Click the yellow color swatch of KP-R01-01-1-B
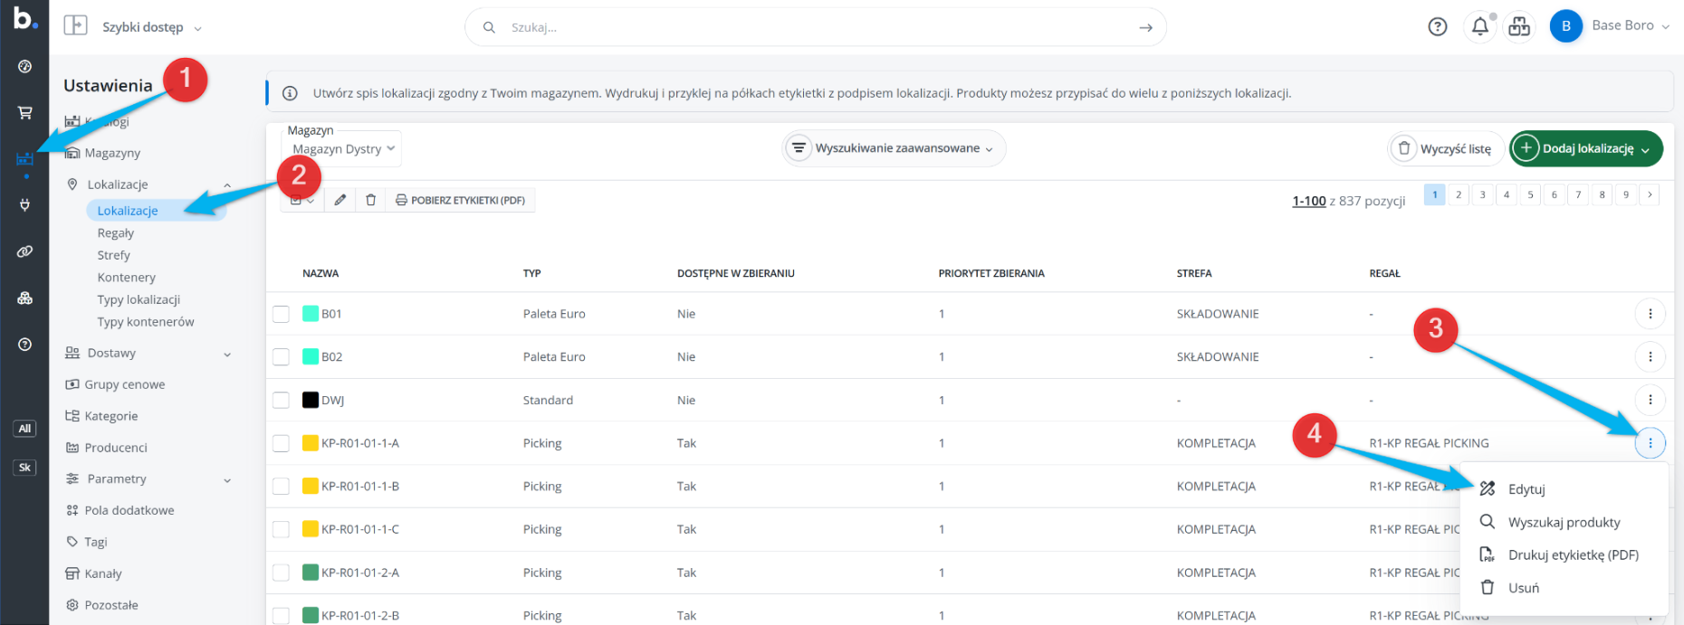Viewport: 1684px width, 625px height. (x=311, y=487)
